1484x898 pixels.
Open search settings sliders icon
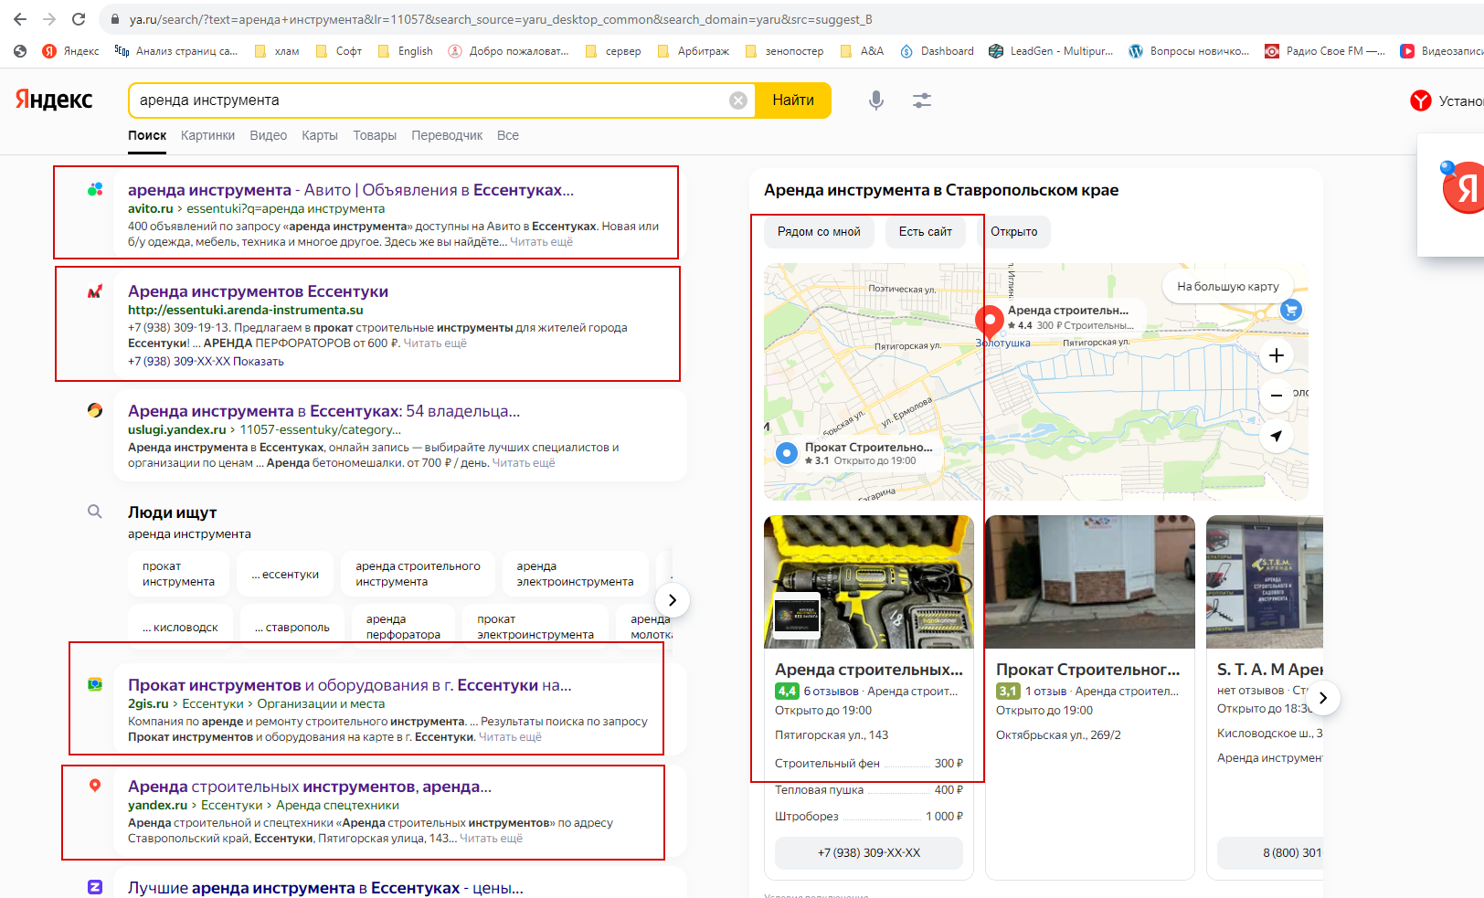[x=921, y=100]
